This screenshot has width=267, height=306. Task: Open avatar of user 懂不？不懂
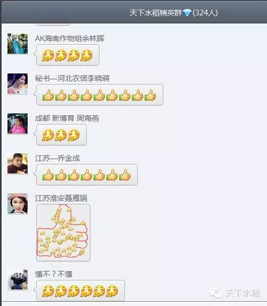(x=18, y=279)
